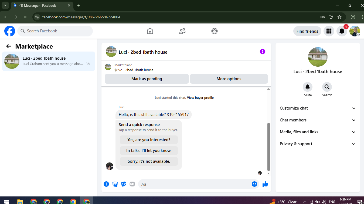Send 'In talks. I'll let you know.' response

[x=149, y=151]
